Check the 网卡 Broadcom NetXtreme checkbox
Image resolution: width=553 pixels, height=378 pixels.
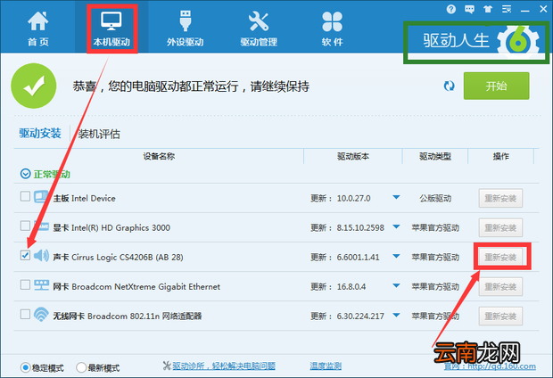click(x=25, y=284)
